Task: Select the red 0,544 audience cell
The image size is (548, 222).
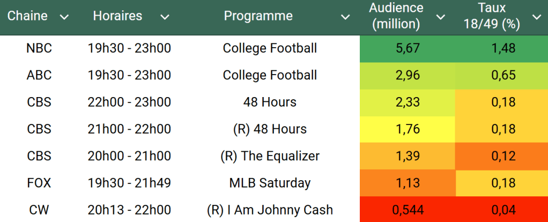Action: click(x=407, y=210)
